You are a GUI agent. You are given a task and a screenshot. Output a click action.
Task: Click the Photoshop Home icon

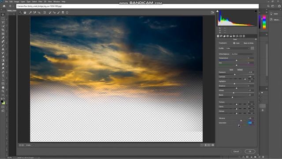pos(4,6)
